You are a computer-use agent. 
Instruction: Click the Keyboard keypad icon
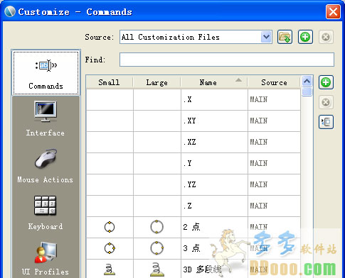click(45, 205)
